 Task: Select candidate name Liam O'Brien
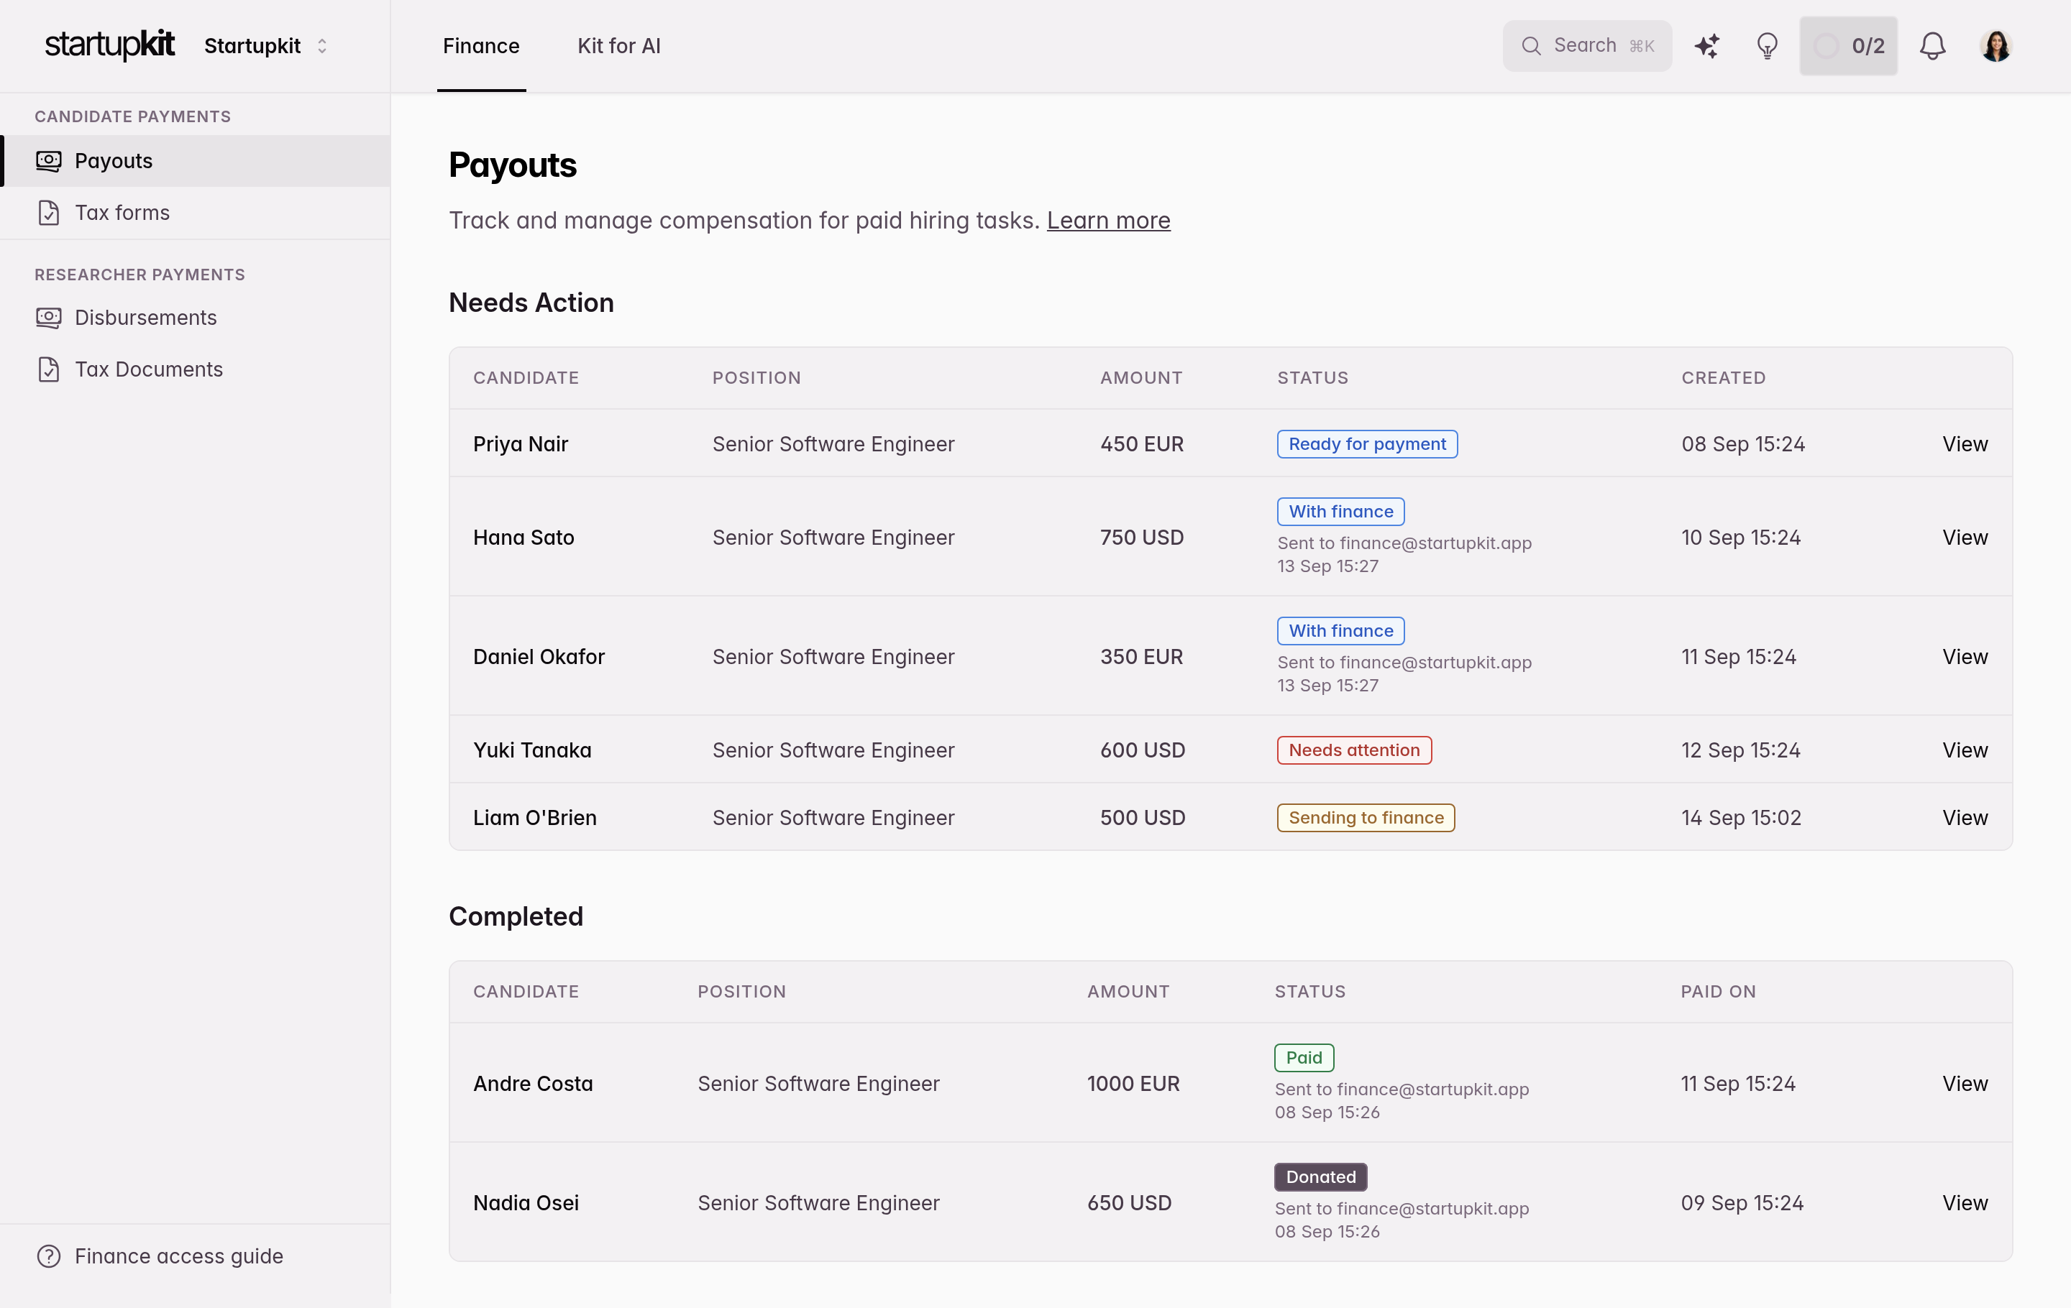[x=534, y=817]
